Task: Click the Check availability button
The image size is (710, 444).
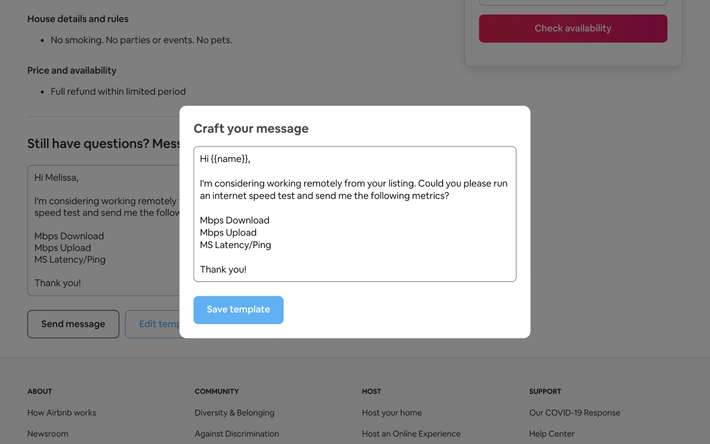Action: point(572,28)
